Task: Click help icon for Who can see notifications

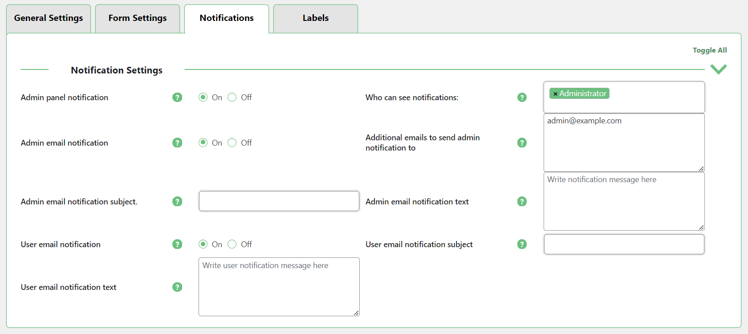Action: tap(522, 98)
